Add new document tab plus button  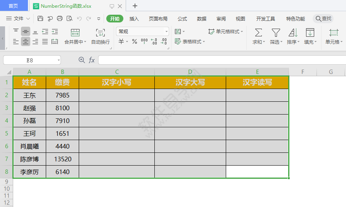[x=135, y=6]
